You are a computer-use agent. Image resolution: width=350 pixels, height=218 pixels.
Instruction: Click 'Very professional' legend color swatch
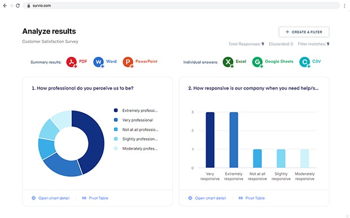116,120
